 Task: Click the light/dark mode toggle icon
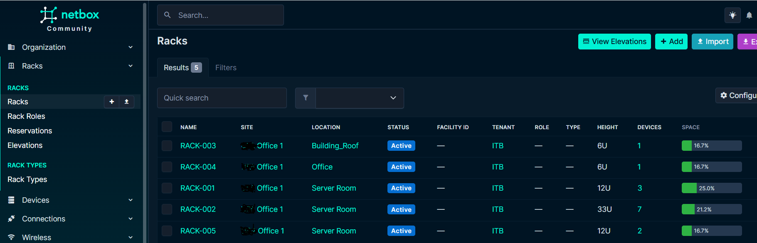[732, 15]
